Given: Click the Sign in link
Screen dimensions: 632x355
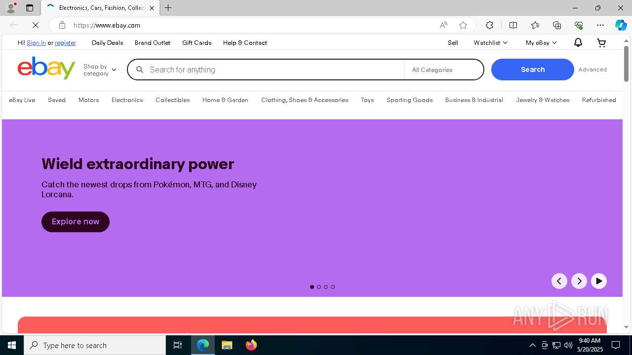Looking at the screenshot, I should [36, 43].
